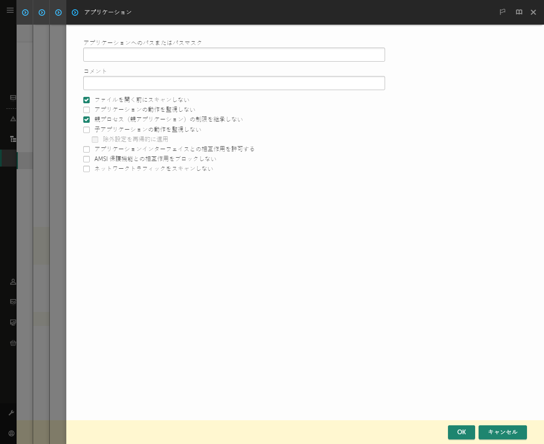Screen dimensions: 544x444
Task: Click the flag feedback icon in the header
Action: point(503,12)
